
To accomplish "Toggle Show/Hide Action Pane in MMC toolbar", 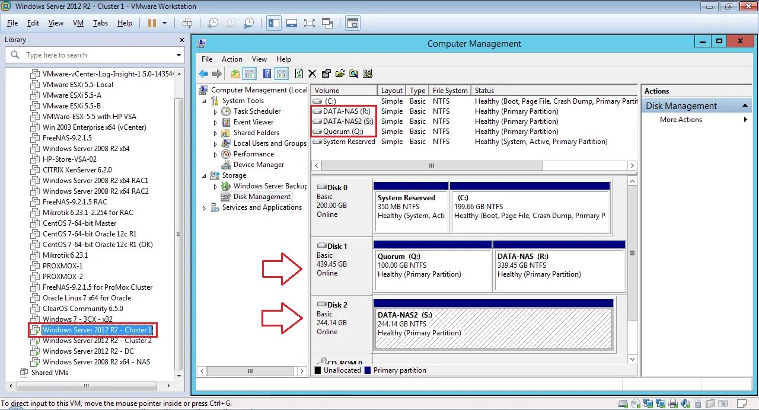I will point(281,73).
